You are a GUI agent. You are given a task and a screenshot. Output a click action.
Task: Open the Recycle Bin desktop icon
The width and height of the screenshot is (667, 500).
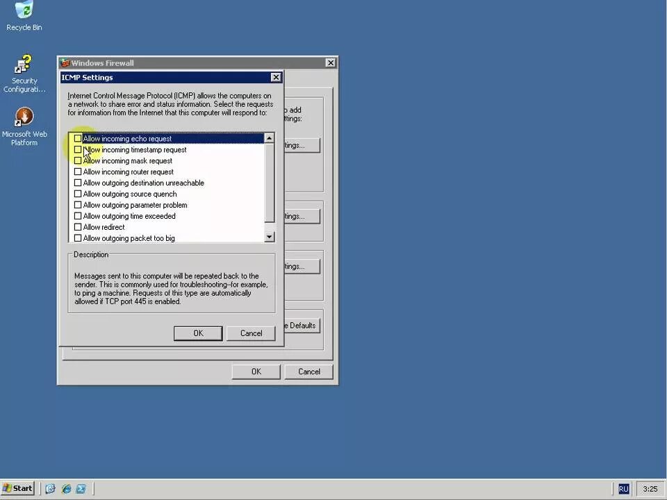[24, 16]
